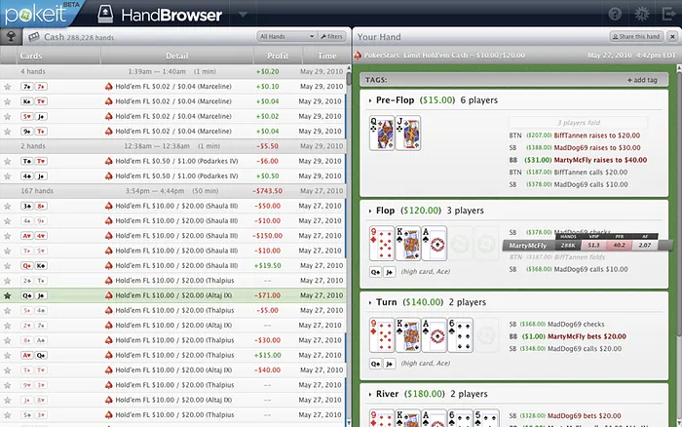Star the Shaula III hand winning $19.50
682x427 pixels.
click(8, 265)
